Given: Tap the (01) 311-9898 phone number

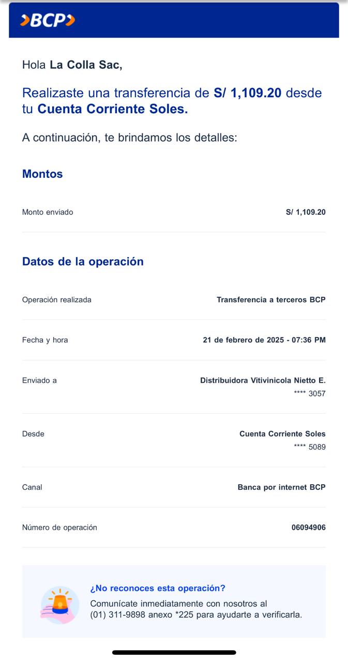Looking at the screenshot, I should click(118, 615).
